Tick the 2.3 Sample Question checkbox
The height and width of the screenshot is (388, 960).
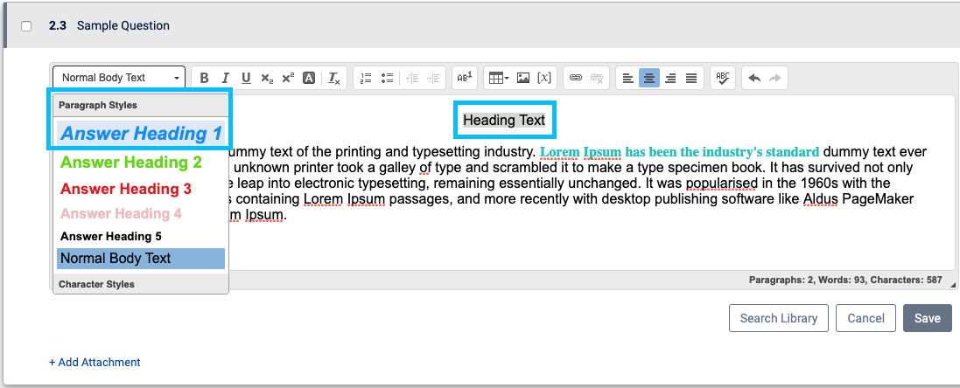[x=26, y=26]
